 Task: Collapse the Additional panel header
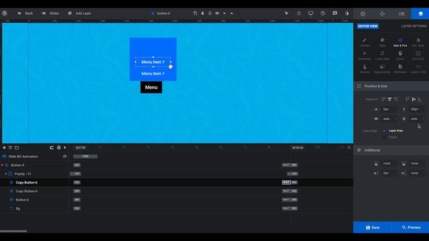tap(391, 150)
